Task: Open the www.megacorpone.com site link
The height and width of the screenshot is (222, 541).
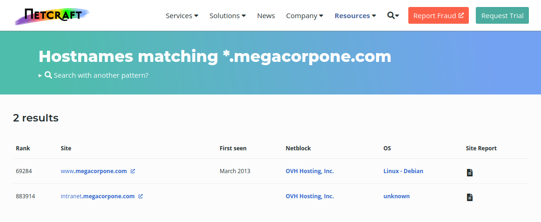Action: tap(94, 171)
